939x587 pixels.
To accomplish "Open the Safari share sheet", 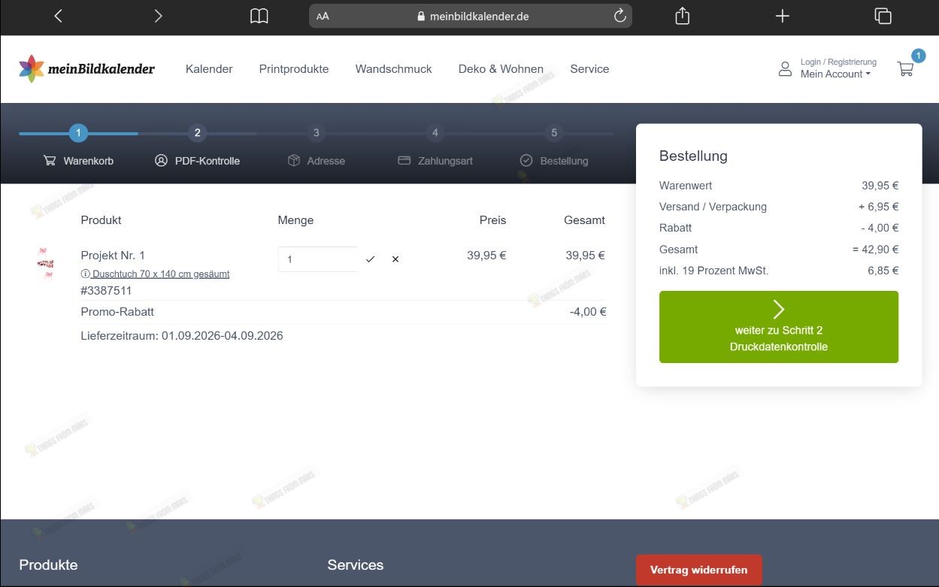I will [x=683, y=16].
